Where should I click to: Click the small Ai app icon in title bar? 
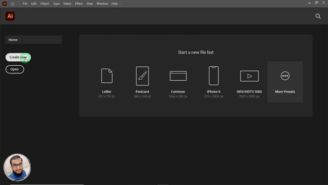5,4
